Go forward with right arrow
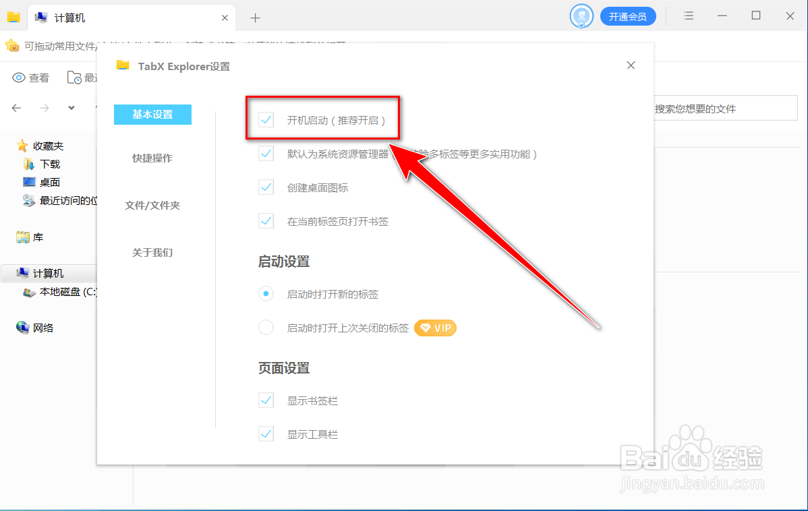 coord(45,108)
